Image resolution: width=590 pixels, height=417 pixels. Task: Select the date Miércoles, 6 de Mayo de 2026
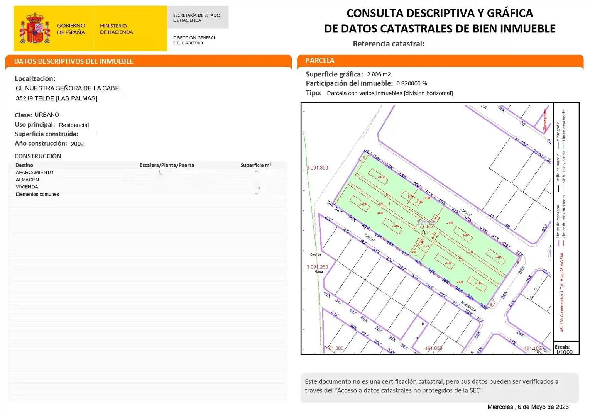click(528, 407)
